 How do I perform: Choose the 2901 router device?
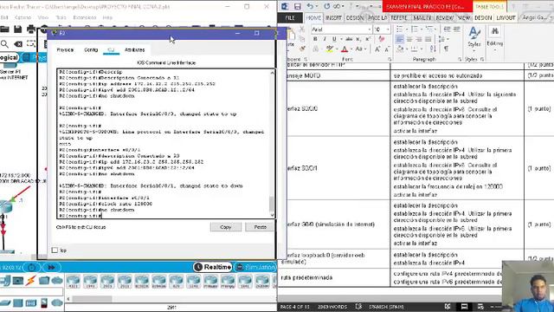click(x=107, y=281)
